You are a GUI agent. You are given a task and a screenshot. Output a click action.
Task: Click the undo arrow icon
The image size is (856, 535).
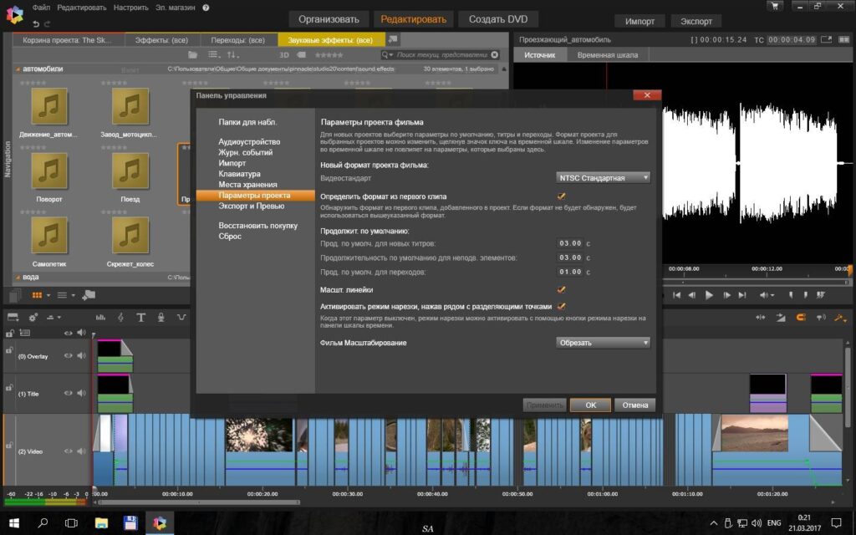(36, 23)
